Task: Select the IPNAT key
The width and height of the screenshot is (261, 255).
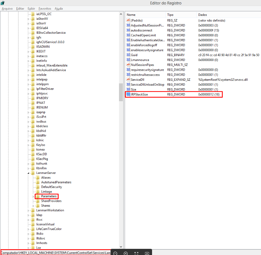Action: (x=41, y=103)
